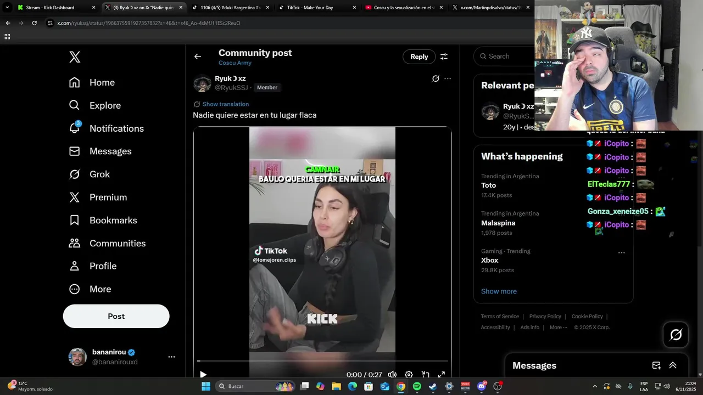
Task: Click the video progress bar
Action: (x=322, y=361)
